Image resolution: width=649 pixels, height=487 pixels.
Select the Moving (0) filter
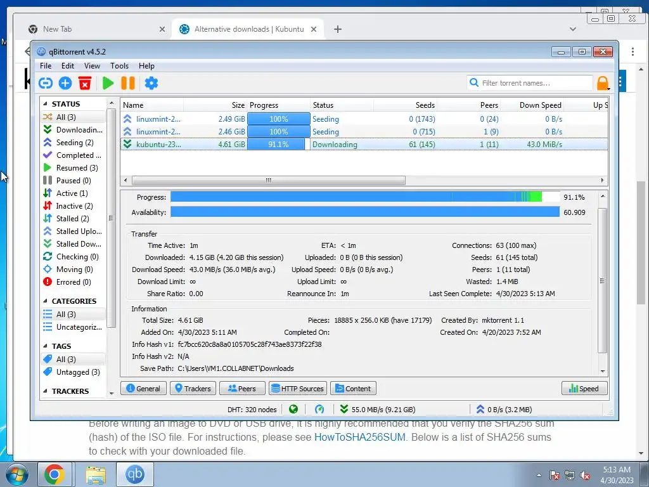point(74,269)
